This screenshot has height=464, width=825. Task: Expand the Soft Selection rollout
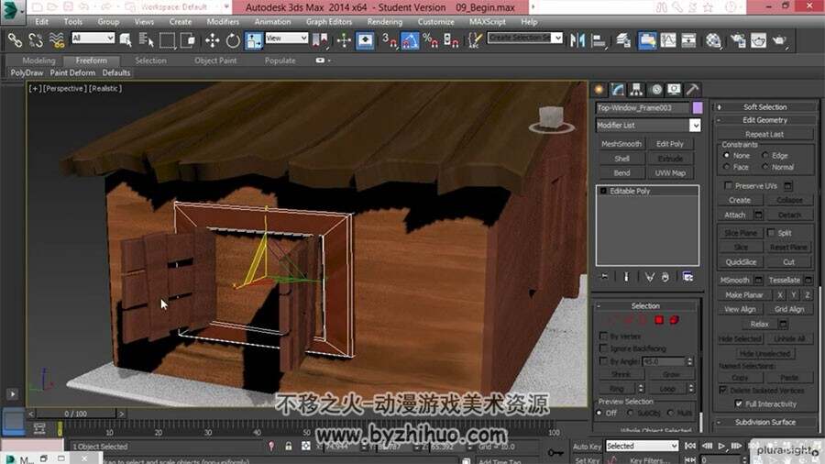(x=765, y=106)
